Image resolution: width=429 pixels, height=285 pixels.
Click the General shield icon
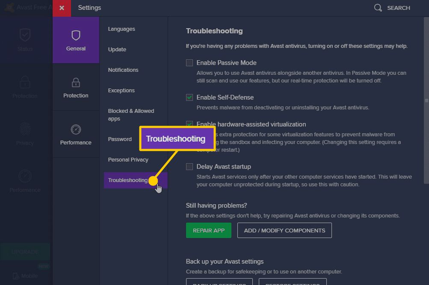coord(76,35)
